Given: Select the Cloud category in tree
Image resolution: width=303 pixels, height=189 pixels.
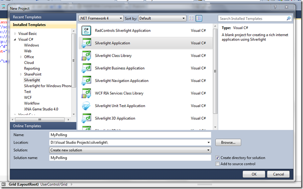Looking at the screenshot, I should [29, 63].
